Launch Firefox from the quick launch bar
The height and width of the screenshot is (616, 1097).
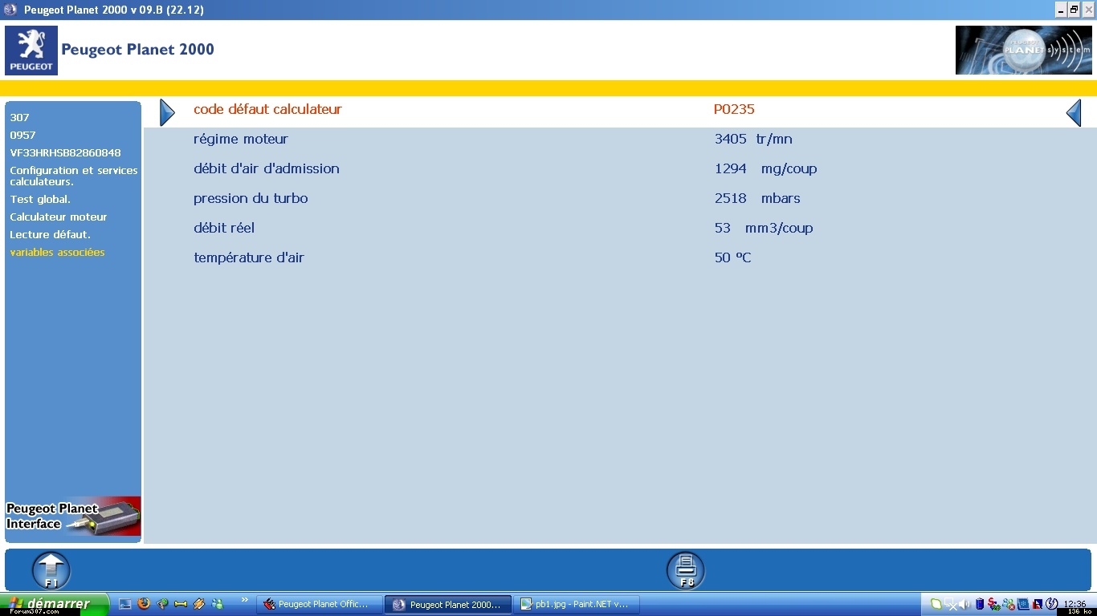[144, 603]
